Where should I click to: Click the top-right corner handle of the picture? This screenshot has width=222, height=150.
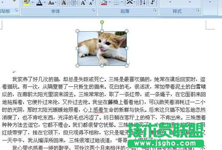point(127,31)
